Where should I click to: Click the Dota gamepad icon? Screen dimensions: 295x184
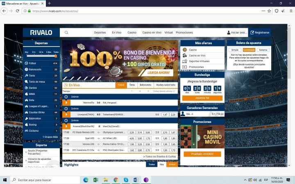pyautogui.click(x=26, y=100)
